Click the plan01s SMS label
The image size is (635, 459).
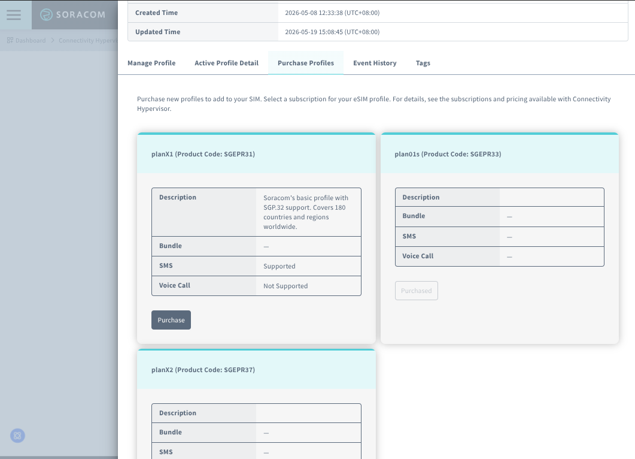[409, 236]
